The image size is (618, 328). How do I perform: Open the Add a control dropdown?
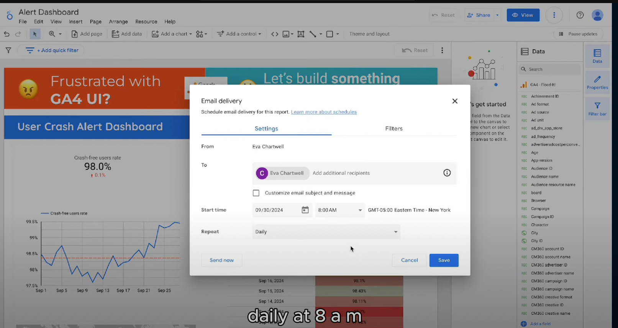pyautogui.click(x=239, y=34)
